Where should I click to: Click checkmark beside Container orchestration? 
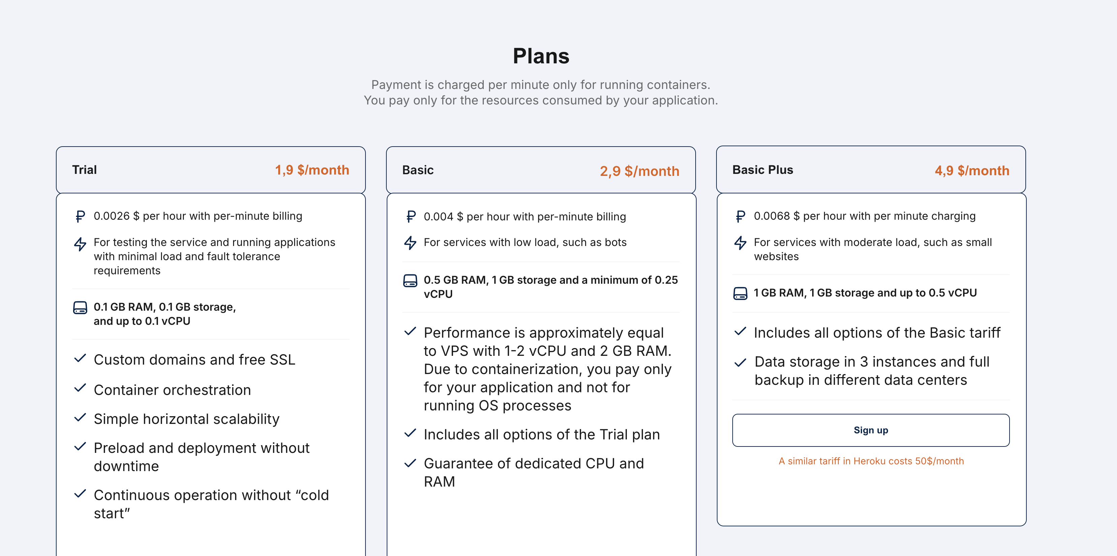click(80, 388)
